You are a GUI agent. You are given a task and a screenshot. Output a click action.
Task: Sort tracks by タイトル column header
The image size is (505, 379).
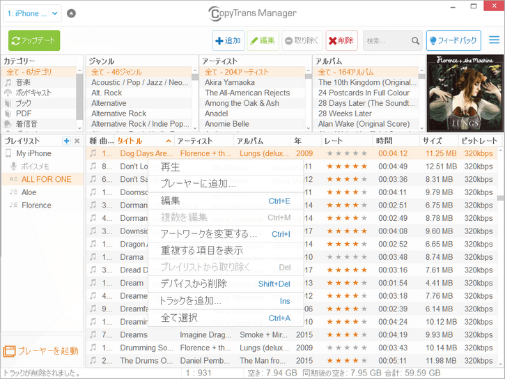pos(144,141)
